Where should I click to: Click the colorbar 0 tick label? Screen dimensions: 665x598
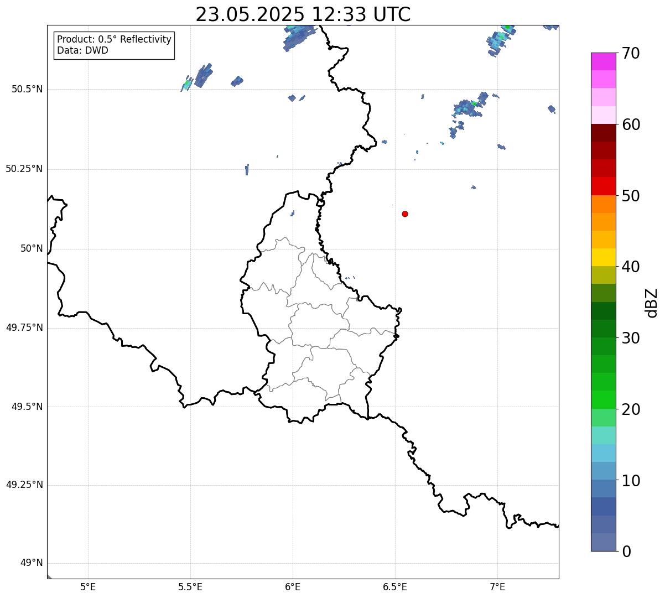pos(626,552)
